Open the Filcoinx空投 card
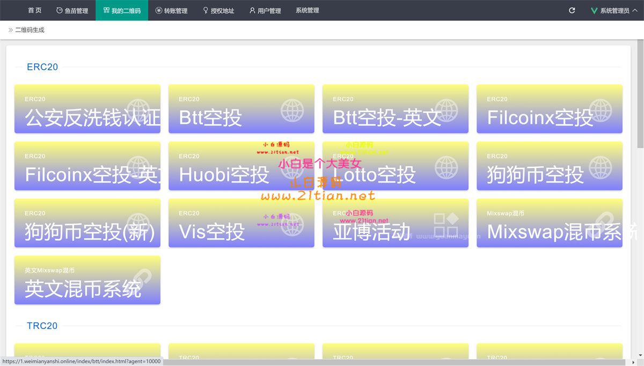The width and height of the screenshot is (644, 366). pyautogui.click(x=550, y=109)
